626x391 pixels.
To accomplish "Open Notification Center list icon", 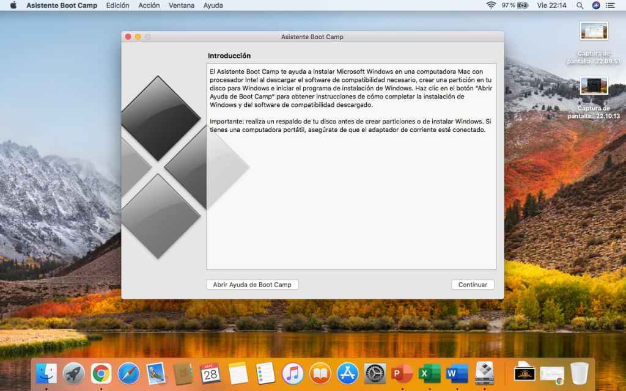I will point(613,5).
